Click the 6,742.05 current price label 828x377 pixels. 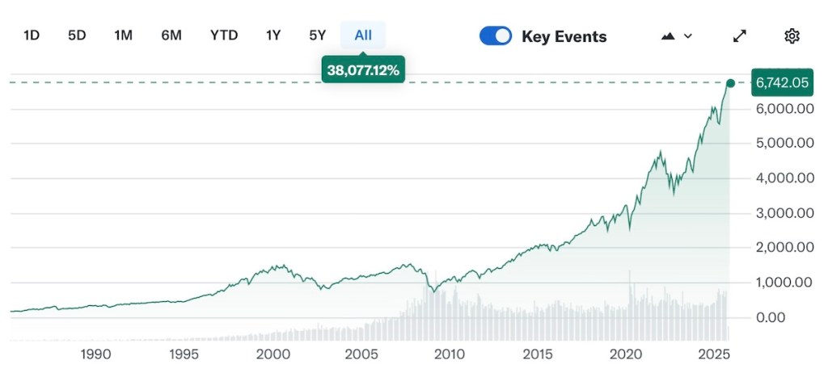click(x=782, y=82)
